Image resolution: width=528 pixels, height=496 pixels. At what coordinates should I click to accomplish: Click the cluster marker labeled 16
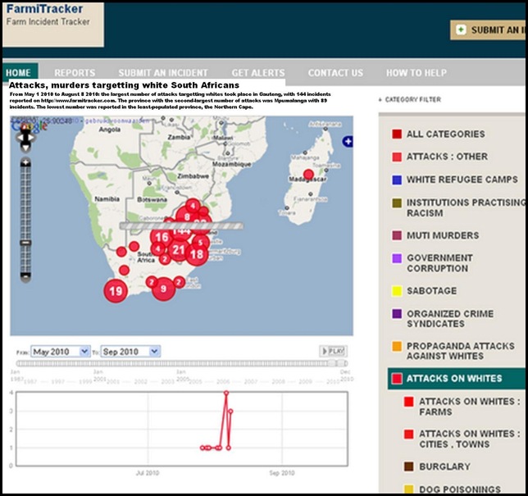coord(162,238)
